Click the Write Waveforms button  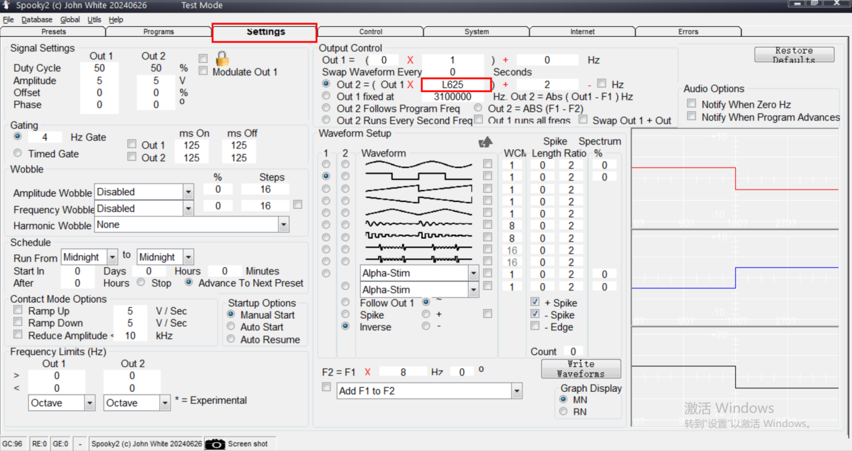pyautogui.click(x=581, y=369)
